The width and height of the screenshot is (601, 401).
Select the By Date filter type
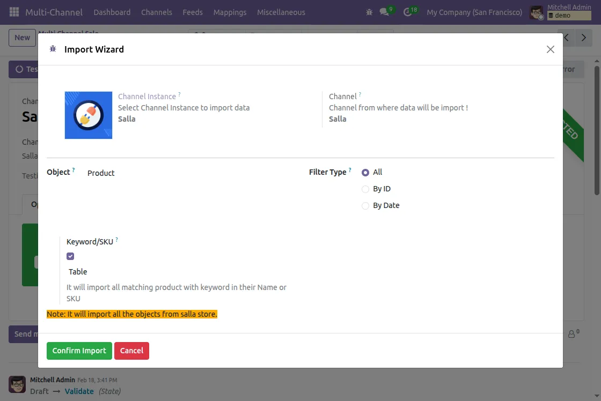[x=365, y=206]
